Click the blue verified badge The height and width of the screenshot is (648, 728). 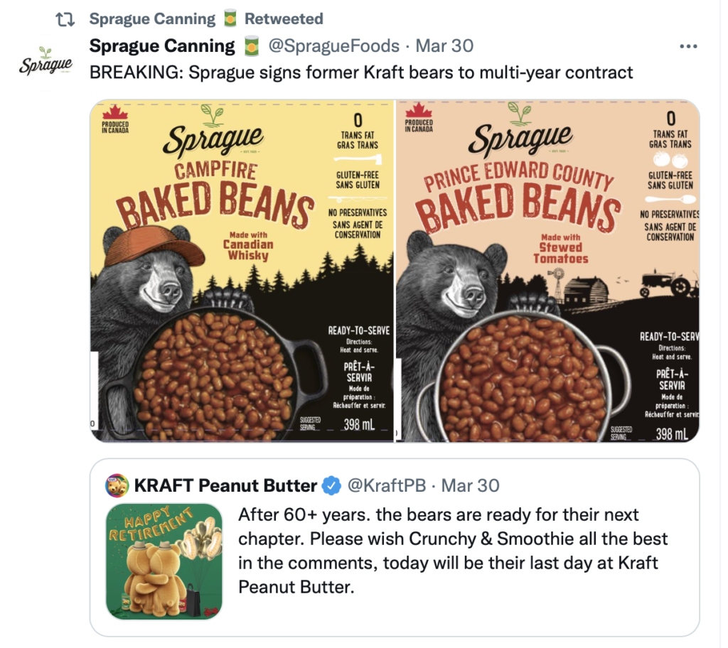click(331, 486)
